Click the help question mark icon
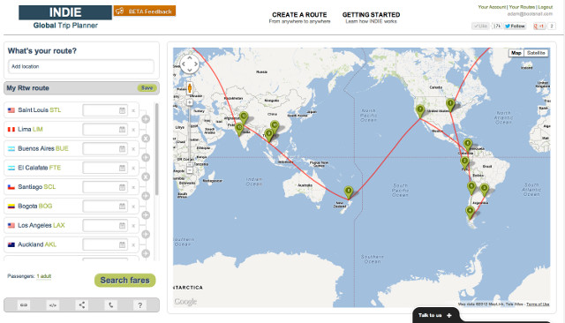The height and width of the screenshot is (323, 565). [139, 305]
